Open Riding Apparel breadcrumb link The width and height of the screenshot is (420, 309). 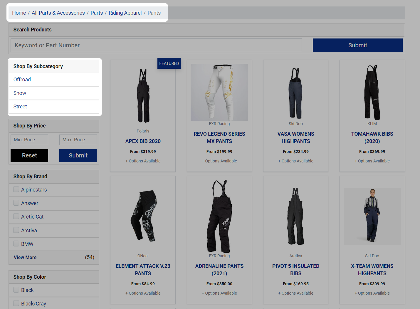tap(125, 13)
